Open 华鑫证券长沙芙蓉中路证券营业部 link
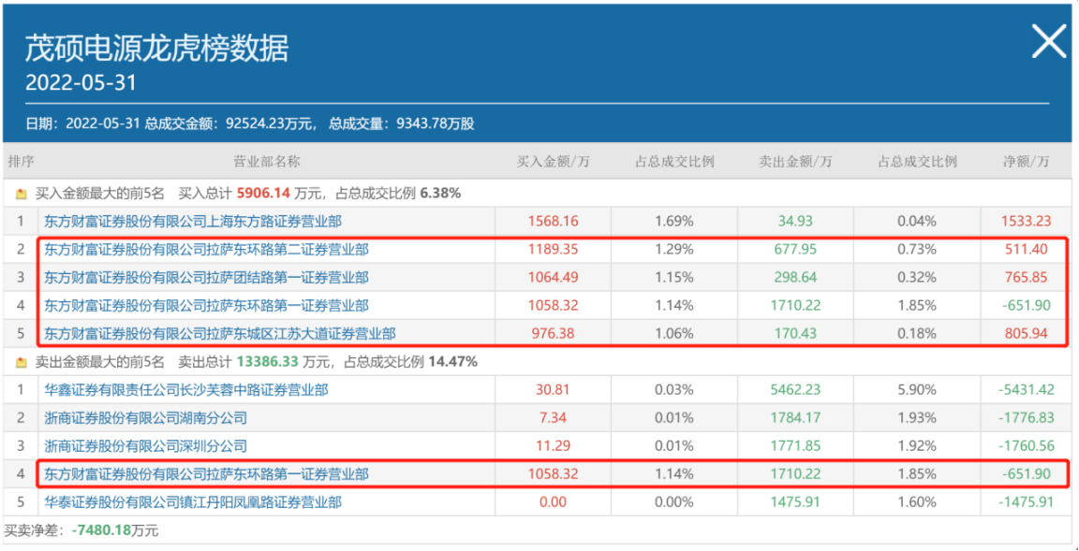This screenshot has width=1079, height=551. [x=185, y=390]
